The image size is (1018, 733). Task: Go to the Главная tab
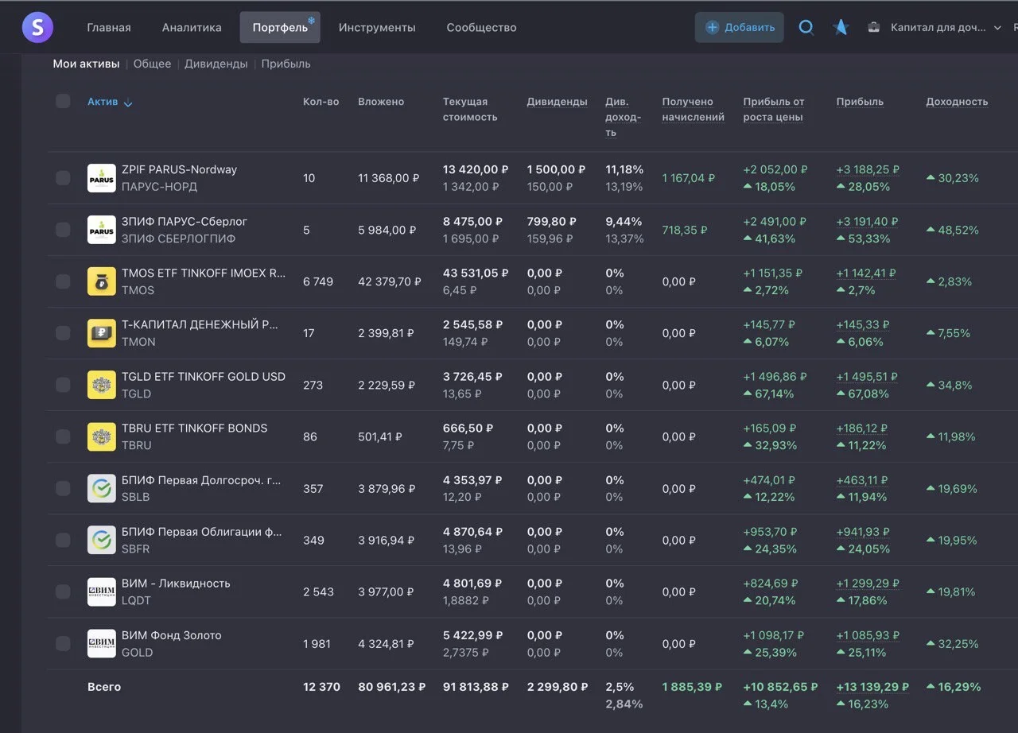pyautogui.click(x=109, y=28)
